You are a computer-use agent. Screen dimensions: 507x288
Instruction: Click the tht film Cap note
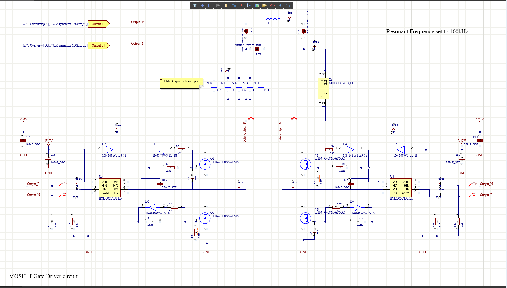coord(181,83)
